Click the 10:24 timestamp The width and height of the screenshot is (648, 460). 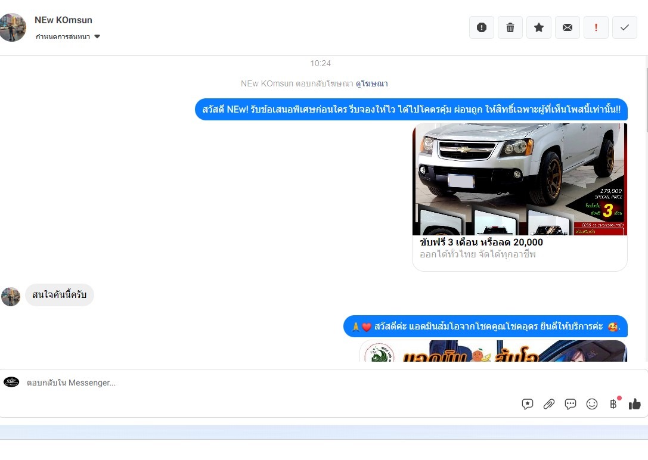[320, 63]
